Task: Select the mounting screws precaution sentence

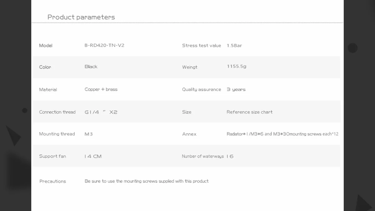Action: [147, 181]
